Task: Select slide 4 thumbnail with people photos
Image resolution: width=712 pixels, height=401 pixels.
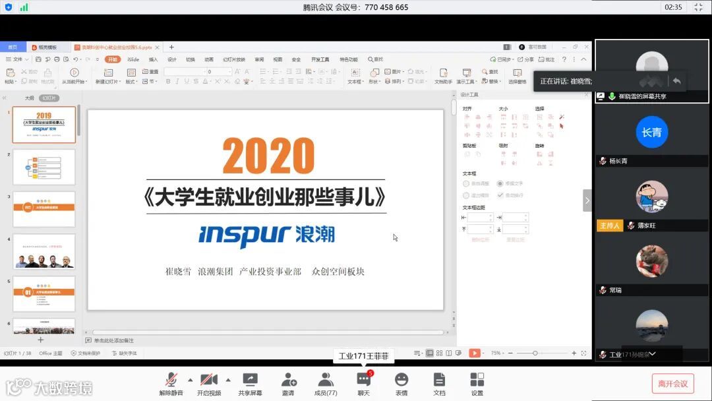Action: (x=44, y=251)
